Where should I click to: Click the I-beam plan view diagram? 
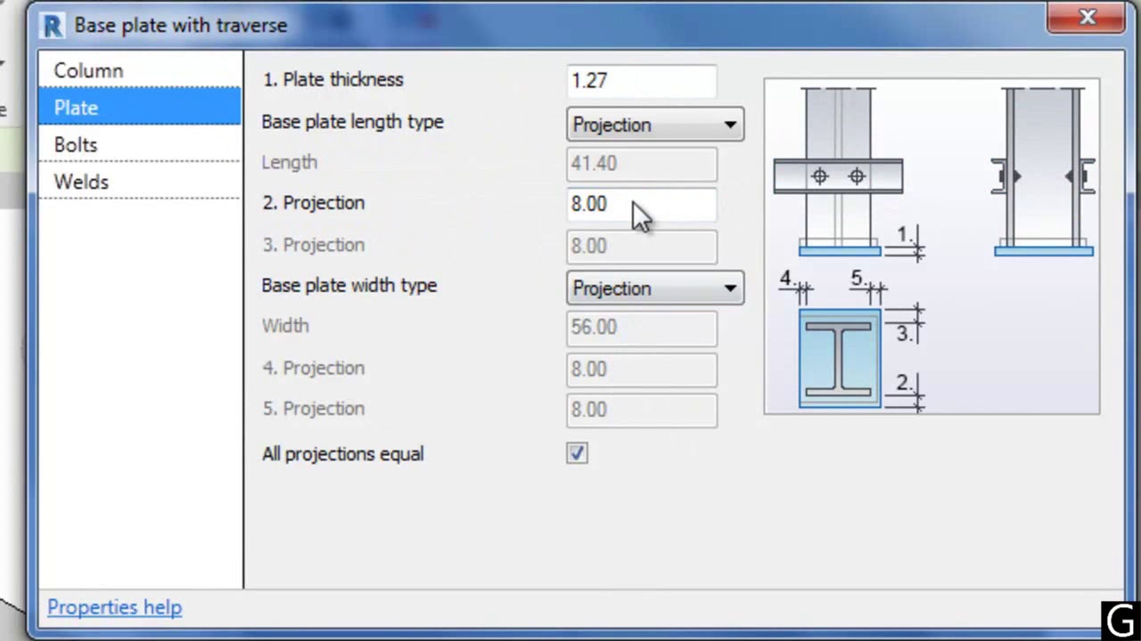click(x=840, y=358)
